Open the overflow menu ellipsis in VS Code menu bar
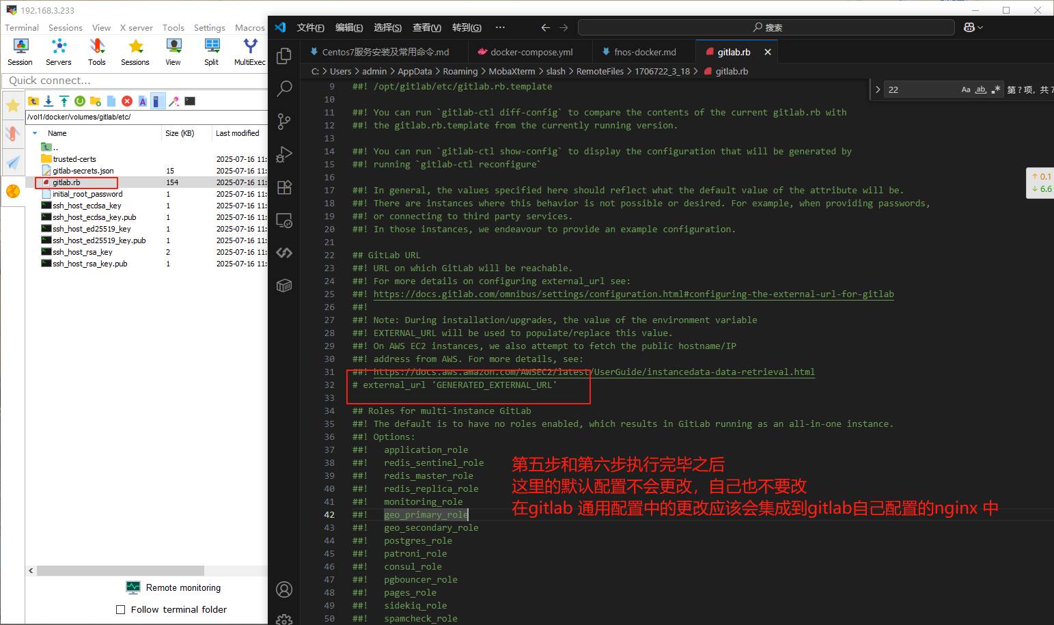This screenshot has height=625, width=1054. coord(500,27)
